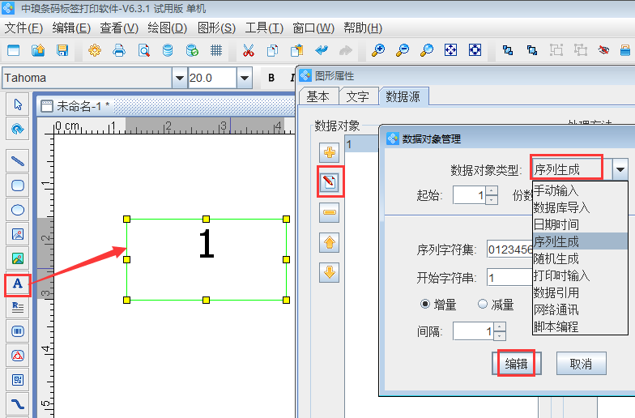Click the 取消 button
Screen dimensions: 635x418
coord(581,364)
